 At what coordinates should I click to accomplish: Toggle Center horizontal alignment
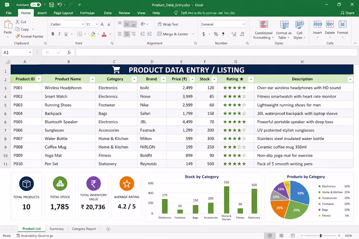tap(127, 34)
